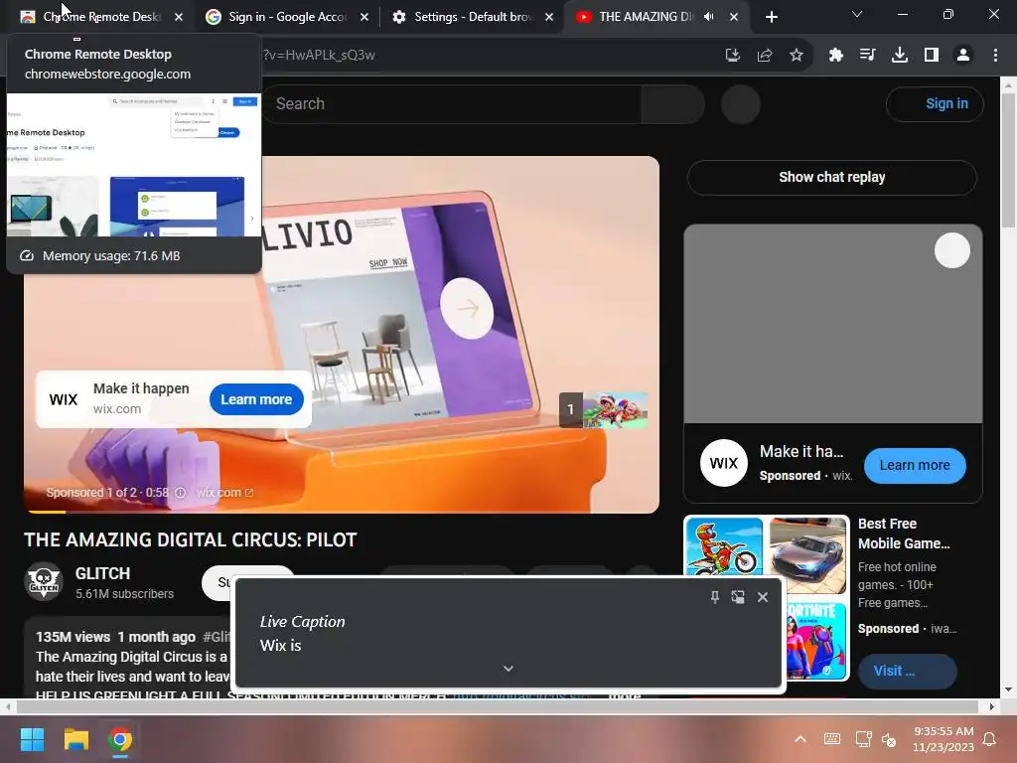The height and width of the screenshot is (763, 1017).
Task: Open the GLITCH channel name link
Action: pos(102,573)
